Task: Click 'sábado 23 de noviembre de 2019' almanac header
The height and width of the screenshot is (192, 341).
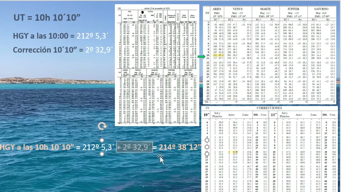Action: [x=157, y=9]
